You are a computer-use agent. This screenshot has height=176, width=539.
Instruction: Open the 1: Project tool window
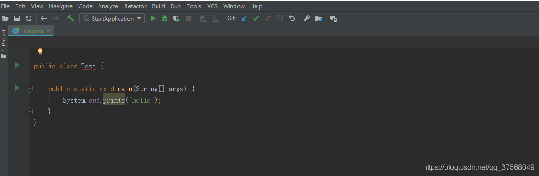[4, 44]
